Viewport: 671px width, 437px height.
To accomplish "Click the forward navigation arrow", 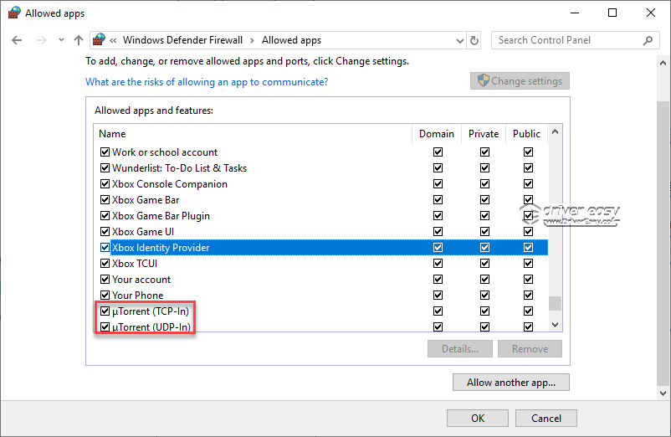I will click(42, 40).
